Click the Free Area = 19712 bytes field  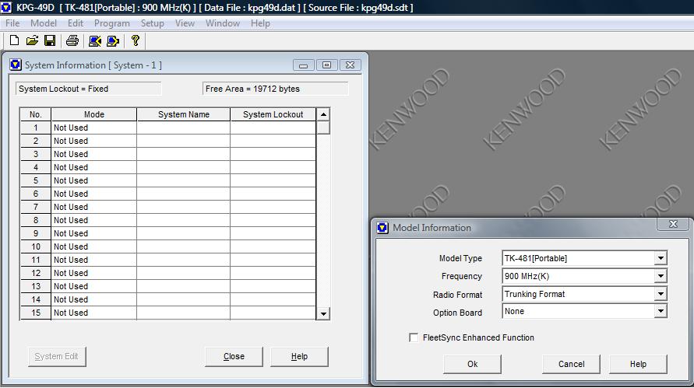pos(275,89)
